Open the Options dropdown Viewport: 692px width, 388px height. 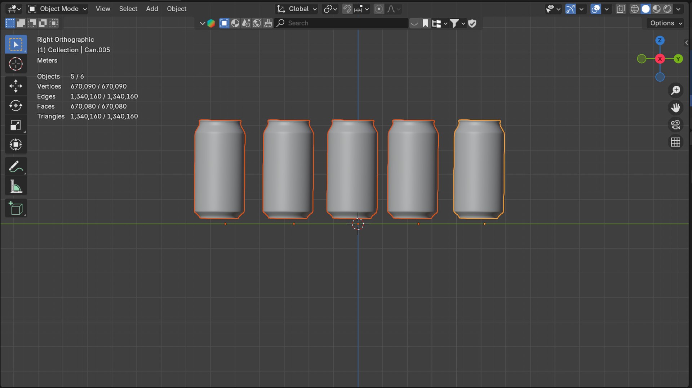666,23
